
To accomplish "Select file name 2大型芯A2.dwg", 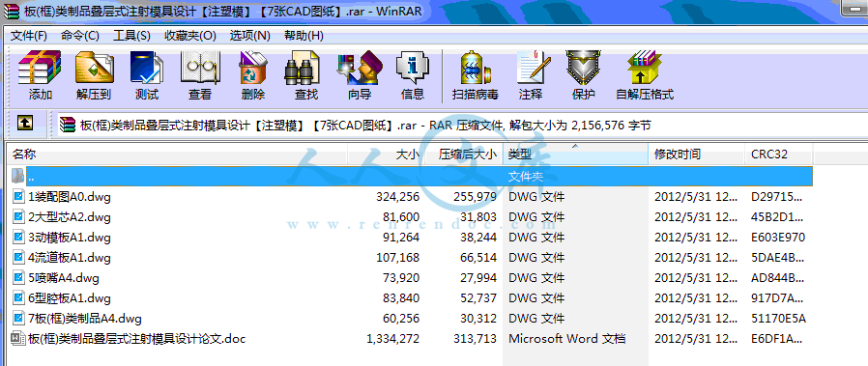I will [70, 216].
